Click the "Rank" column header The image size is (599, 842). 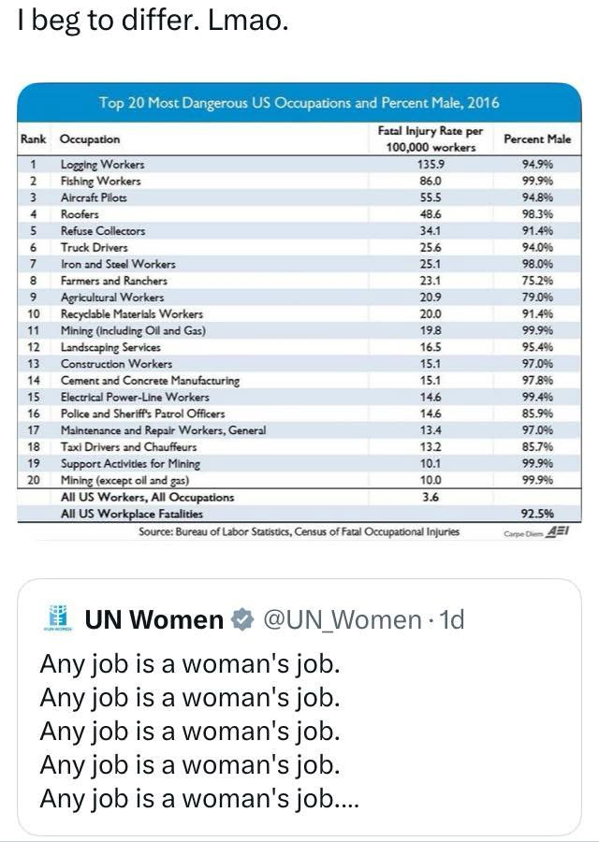pos(33,138)
